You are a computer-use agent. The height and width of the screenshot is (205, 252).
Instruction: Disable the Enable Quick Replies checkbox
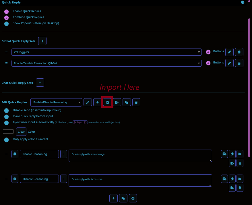6,11
